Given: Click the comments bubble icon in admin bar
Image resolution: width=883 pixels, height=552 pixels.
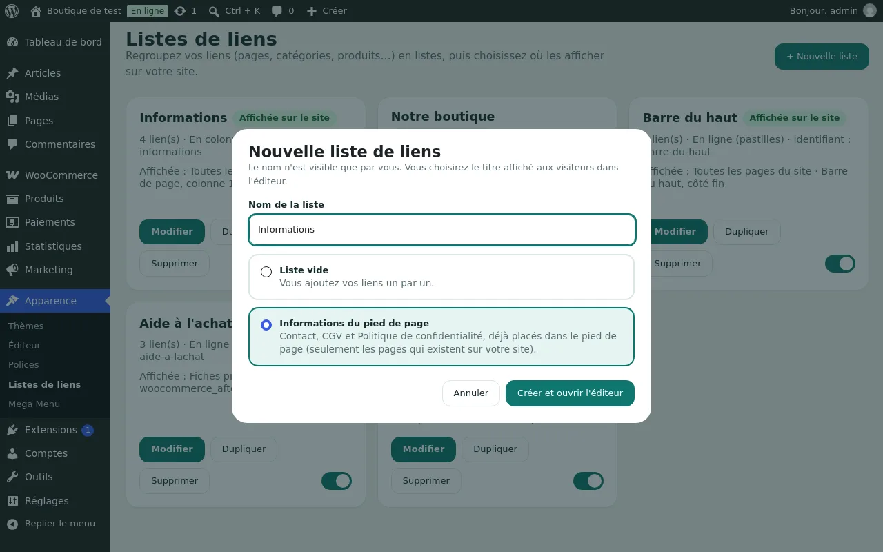Looking at the screenshot, I should (277, 11).
